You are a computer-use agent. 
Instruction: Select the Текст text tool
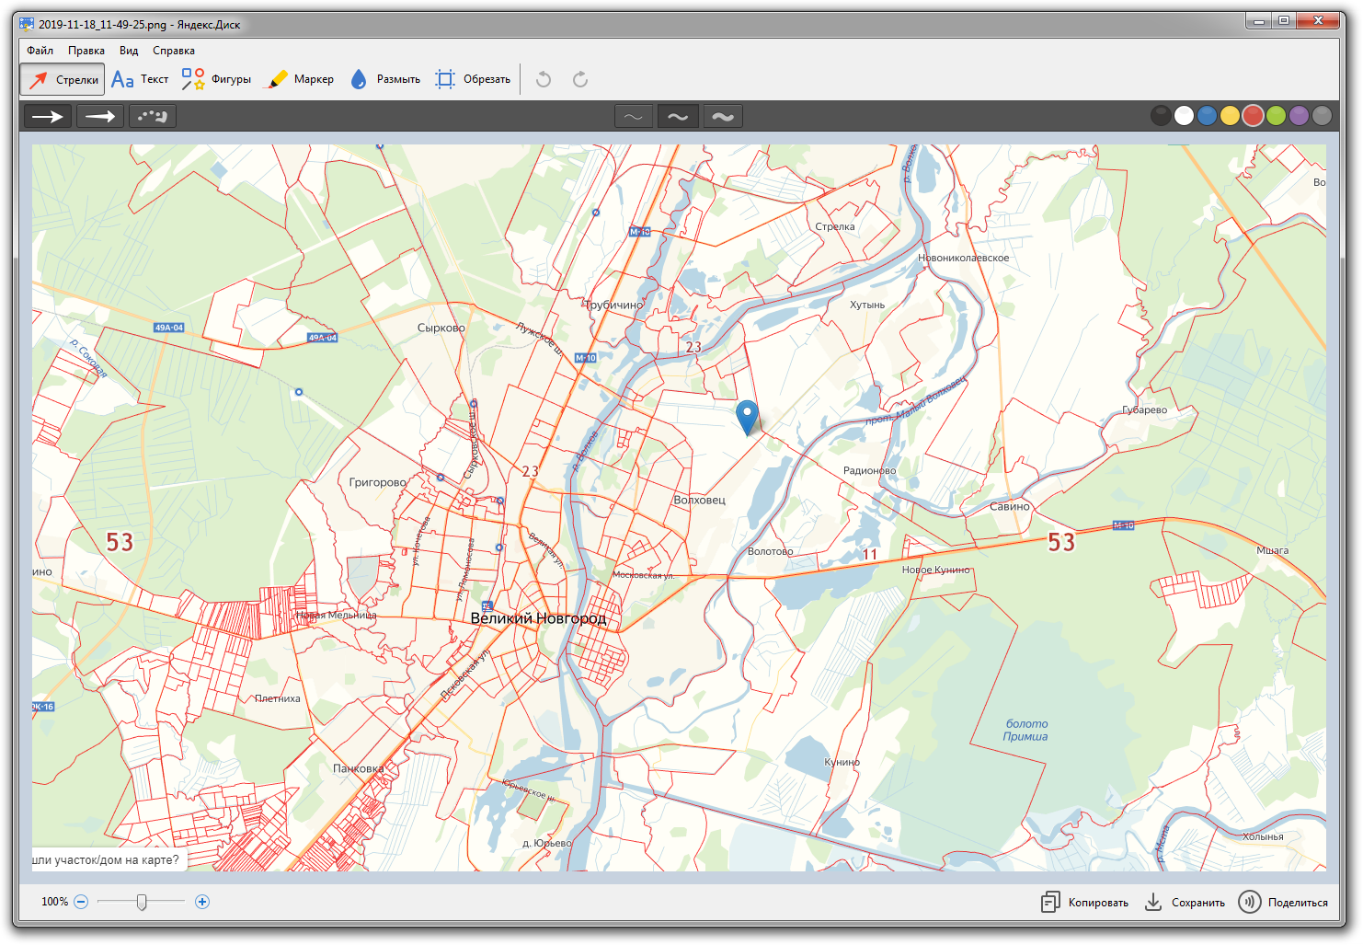[x=140, y=80]
